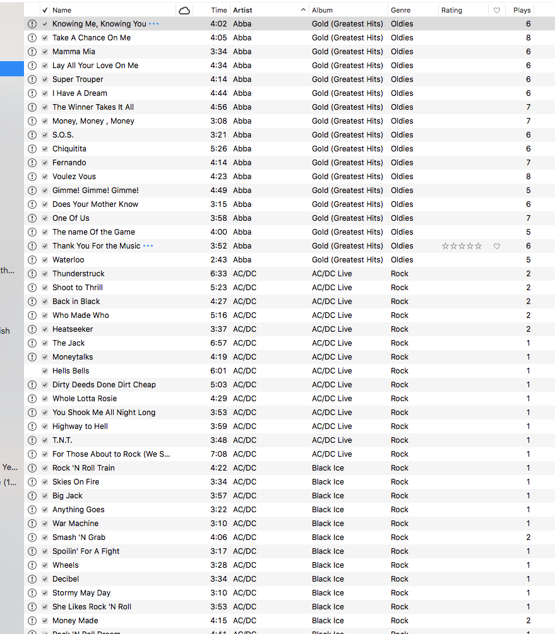Uncheck the Lay All Your Love On Me checkbox
This screenshot has height=634, width=555.
tap(45, 66)
